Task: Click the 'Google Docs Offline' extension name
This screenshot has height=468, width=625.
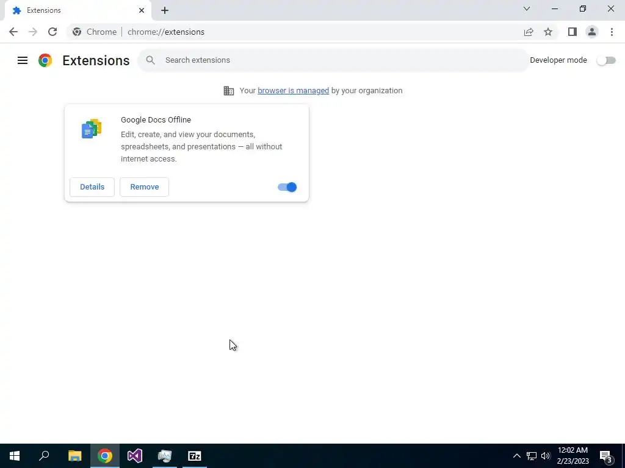Action: (x=156, y=120)
